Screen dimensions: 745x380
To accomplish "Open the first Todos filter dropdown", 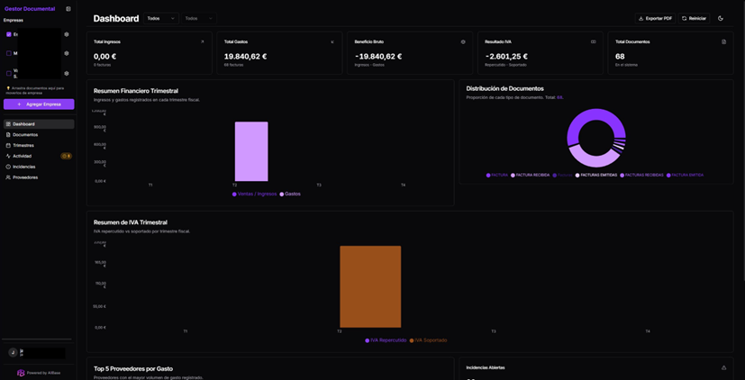I will tap(160, 18).
